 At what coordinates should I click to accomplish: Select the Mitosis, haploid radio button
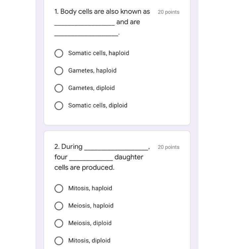click(x=59, y=188)
